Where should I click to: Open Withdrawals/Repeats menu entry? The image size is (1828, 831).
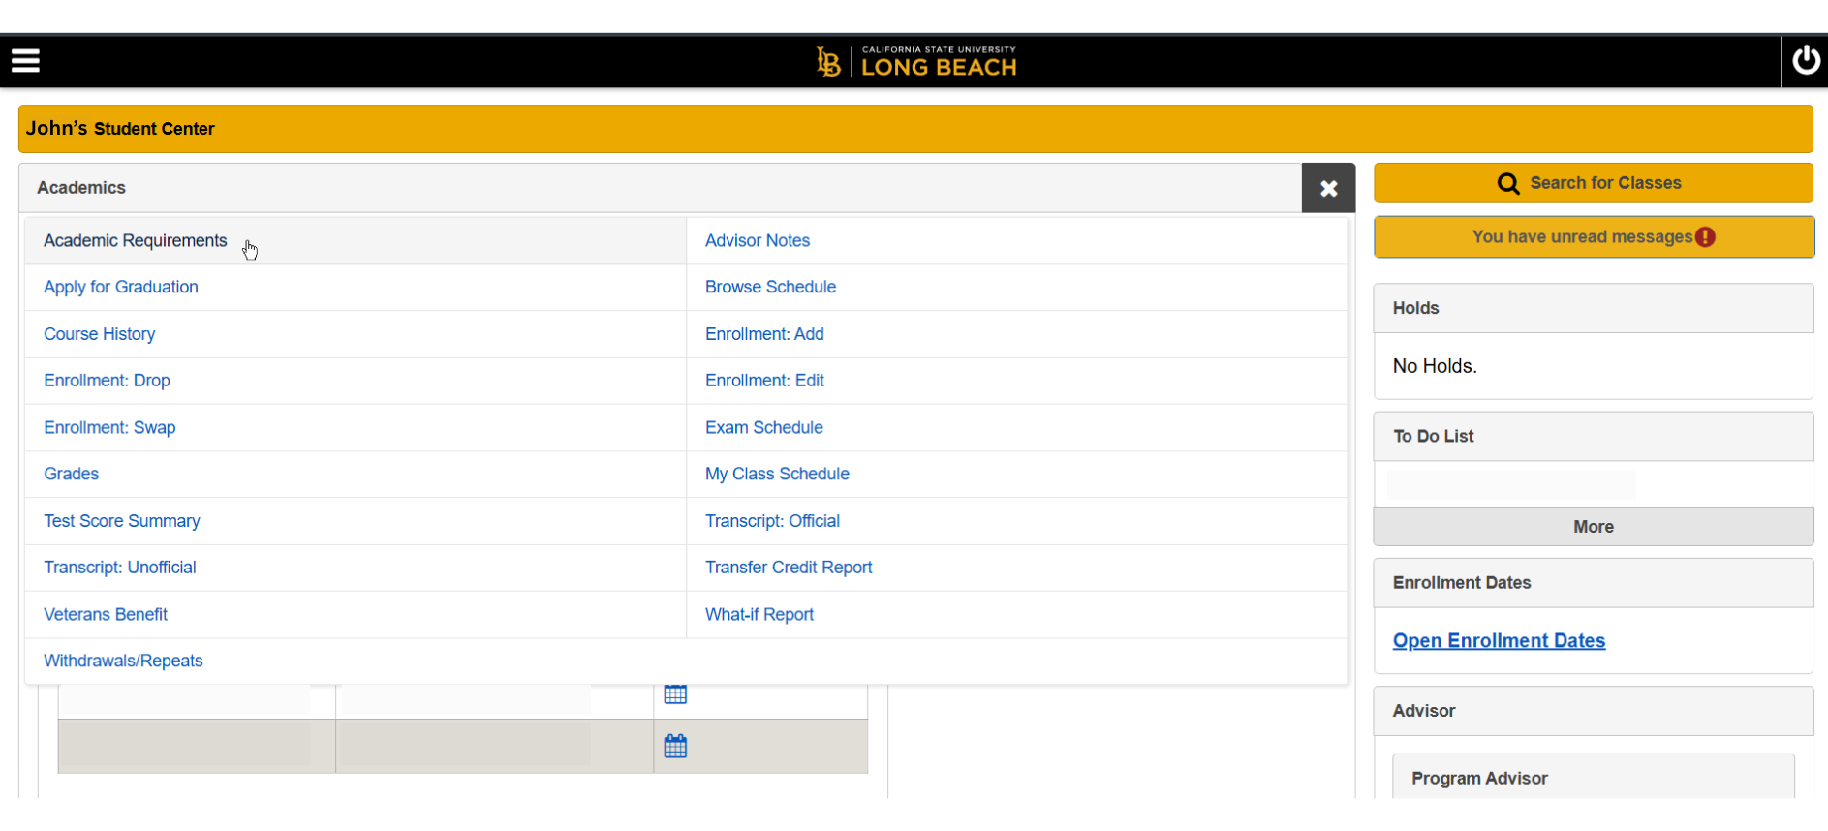123,662
